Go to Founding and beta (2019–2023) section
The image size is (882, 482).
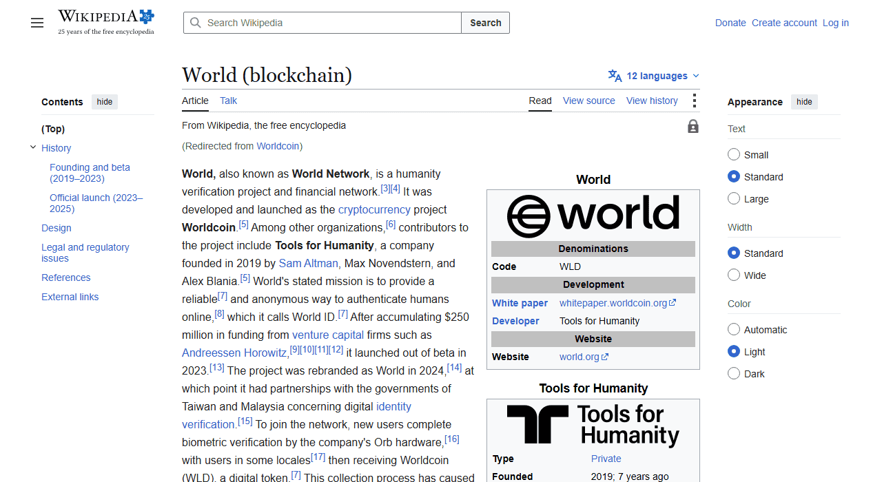point(90,173)
